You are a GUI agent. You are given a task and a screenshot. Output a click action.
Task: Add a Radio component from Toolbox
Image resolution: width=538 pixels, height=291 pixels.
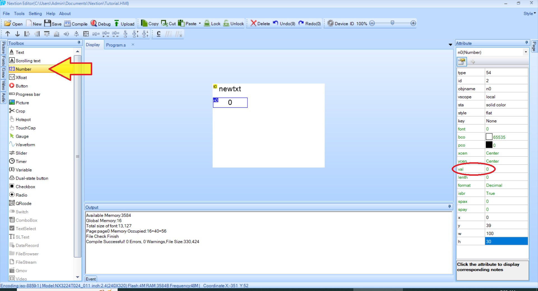click(21, 195)
